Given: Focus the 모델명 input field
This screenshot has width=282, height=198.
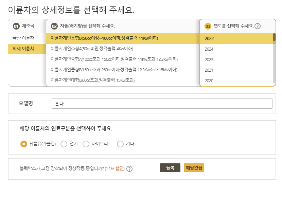Looking at the screenshot, I should 162,104.
